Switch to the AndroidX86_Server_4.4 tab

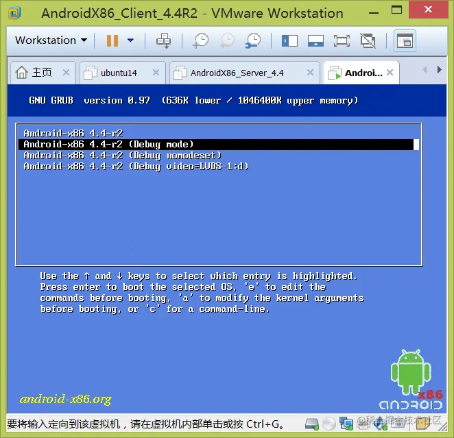point(245,73)
